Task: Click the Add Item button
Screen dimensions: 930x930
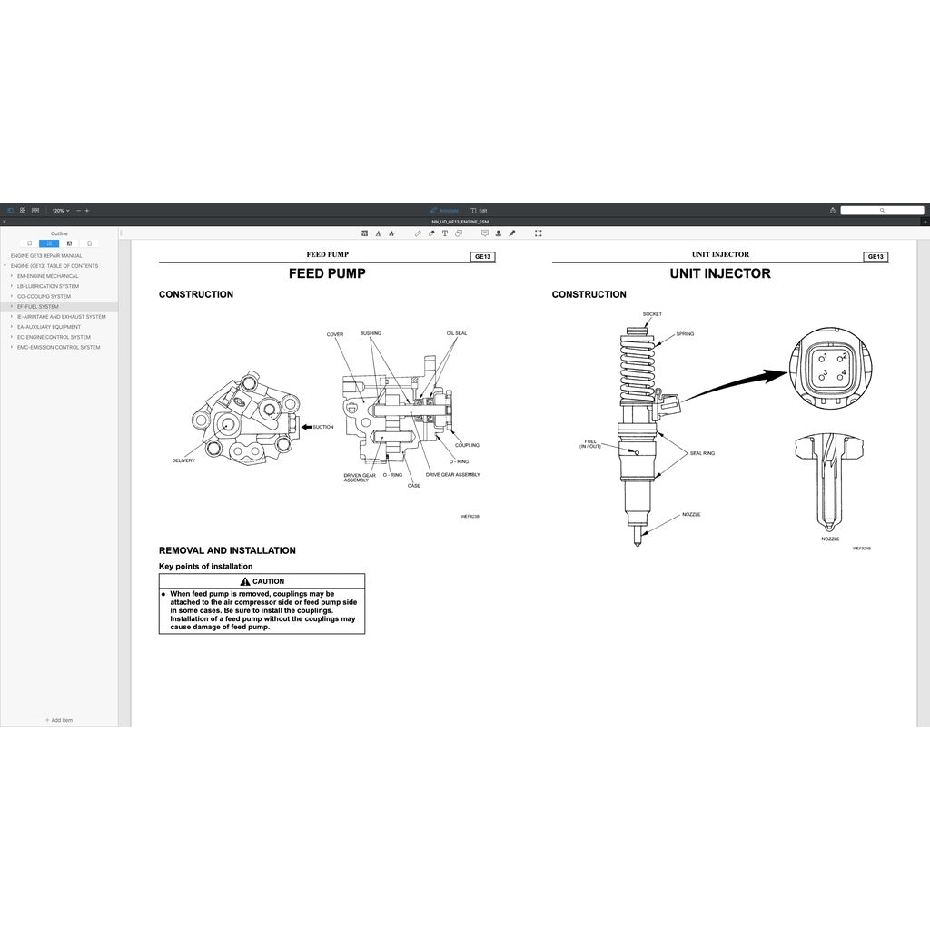Action: [x=57, y=720]
